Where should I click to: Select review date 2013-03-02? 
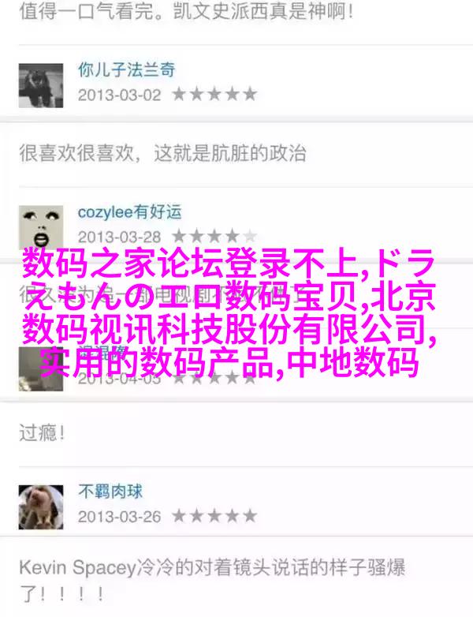[120, 95]
